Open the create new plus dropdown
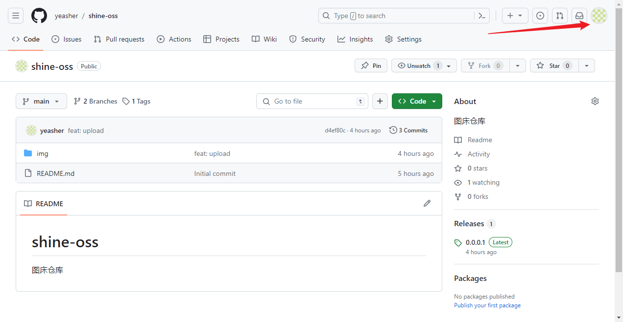 tap(515, 16)
